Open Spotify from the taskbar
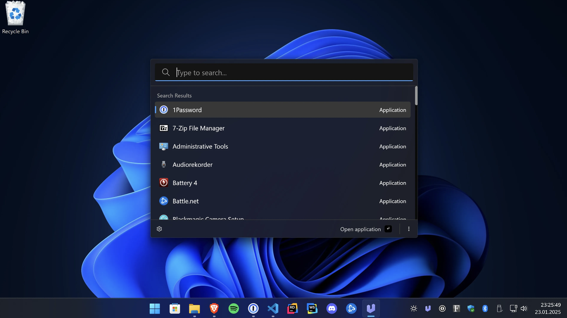This screenshot has width=567, height=318. click(x=234, y=308)
